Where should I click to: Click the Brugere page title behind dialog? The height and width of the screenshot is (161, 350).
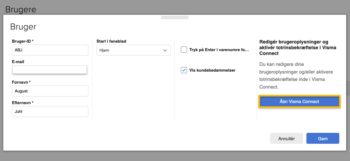coord(20,9)
